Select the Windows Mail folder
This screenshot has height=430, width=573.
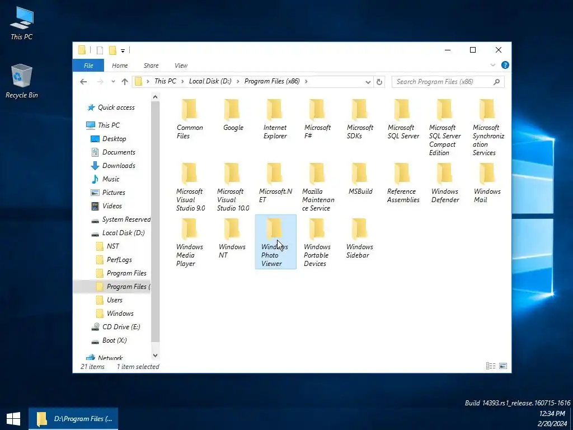click(487, 183)
